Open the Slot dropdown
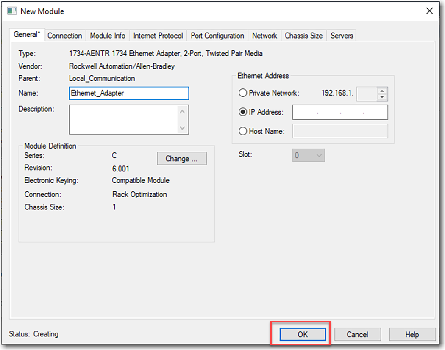The height and width of the screenshot is (350, 445). (309, 155)
